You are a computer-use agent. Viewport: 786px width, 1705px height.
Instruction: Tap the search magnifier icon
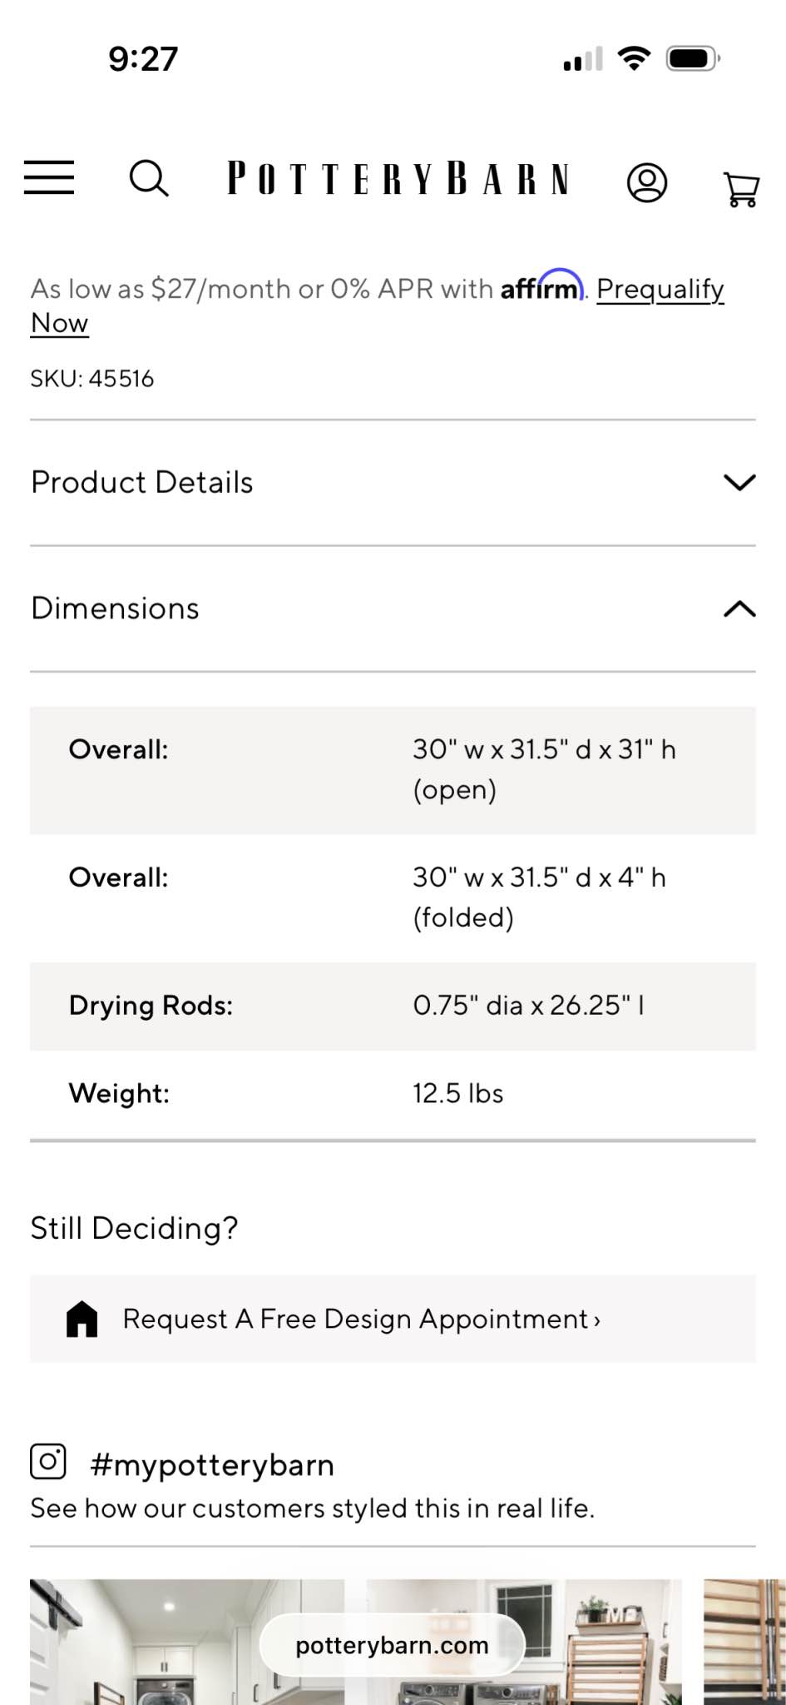[149, 178]
